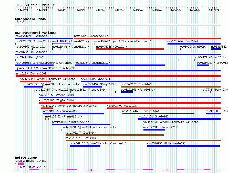Viewport: 228px width, 173px height.
Task: Open nsv1118446 (Alsmadi2014) label
Action: pos(141,111)
